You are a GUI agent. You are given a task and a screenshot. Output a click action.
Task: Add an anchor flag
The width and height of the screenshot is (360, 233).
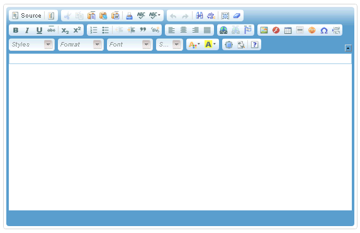click(248, 30)
